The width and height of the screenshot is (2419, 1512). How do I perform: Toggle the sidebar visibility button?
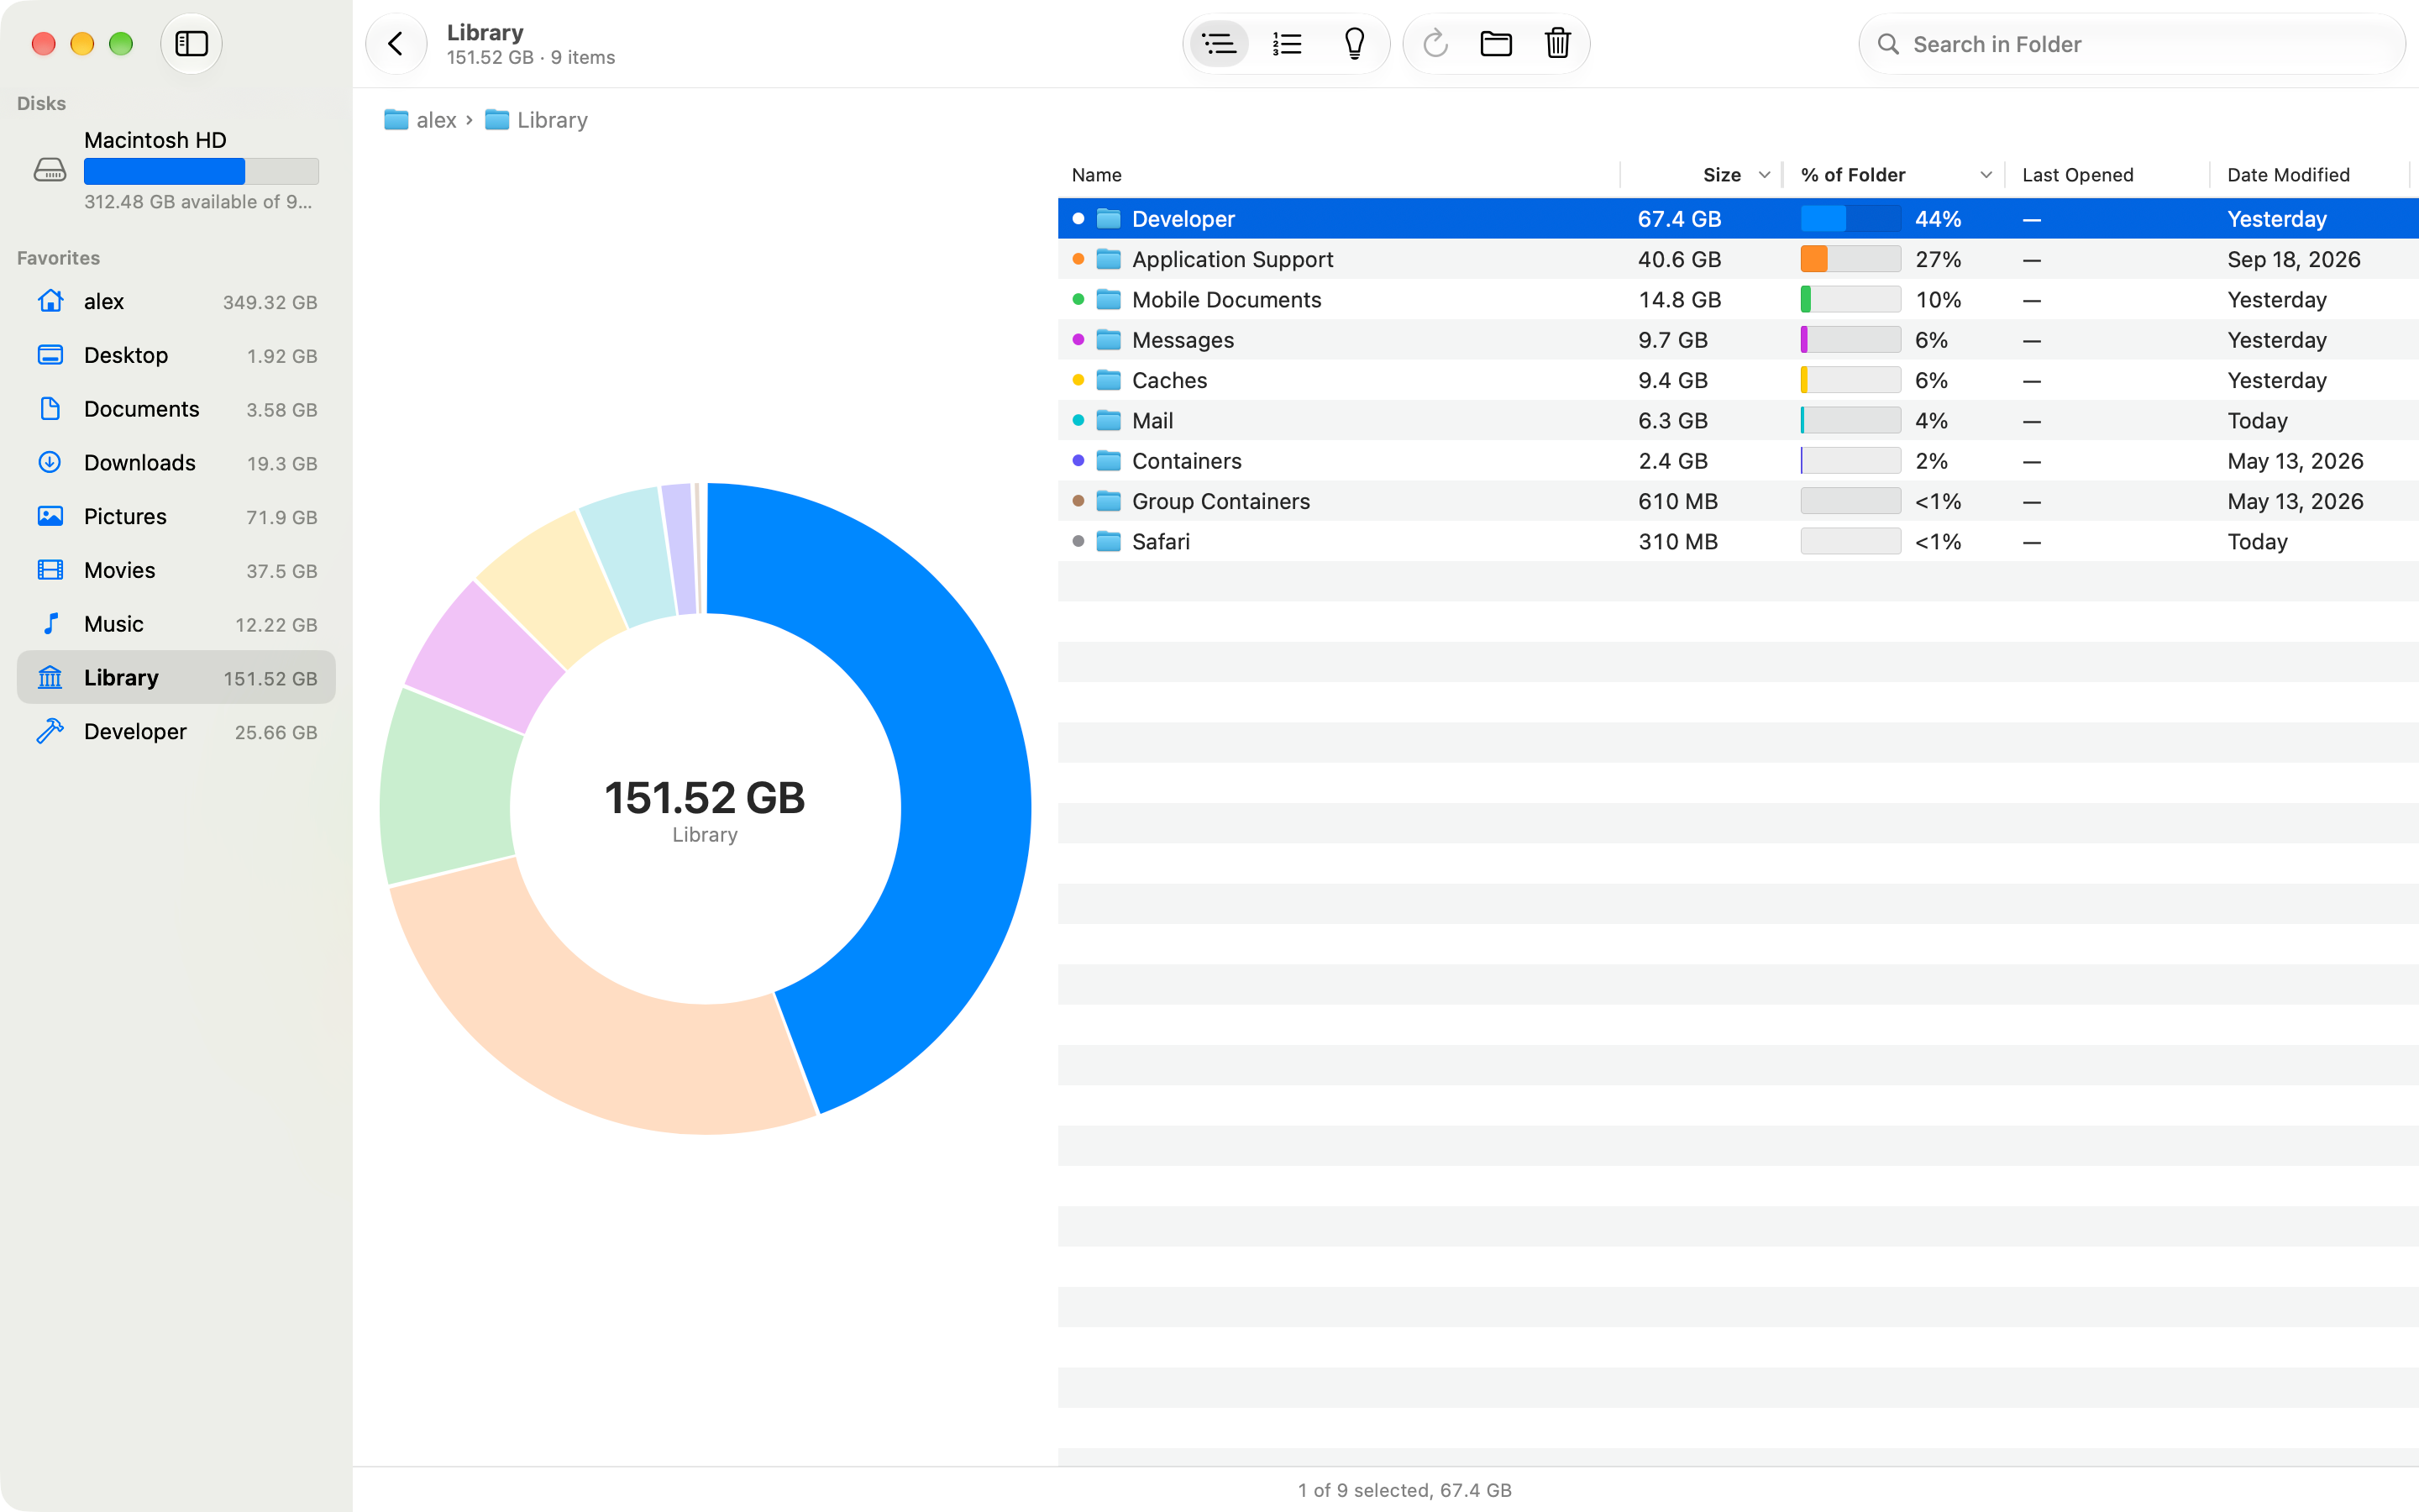click(x=191, y=44)
